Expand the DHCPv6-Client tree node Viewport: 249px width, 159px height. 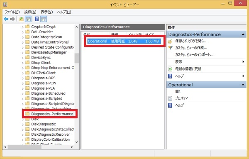click(22, 73)
